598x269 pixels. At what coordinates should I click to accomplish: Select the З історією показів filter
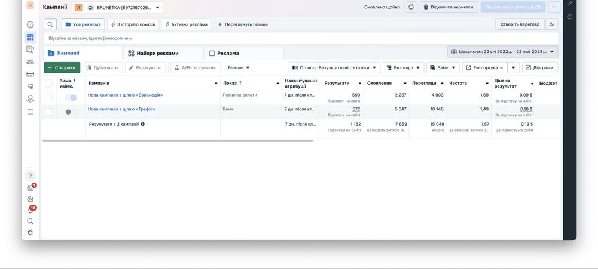(x=133, y=24)
